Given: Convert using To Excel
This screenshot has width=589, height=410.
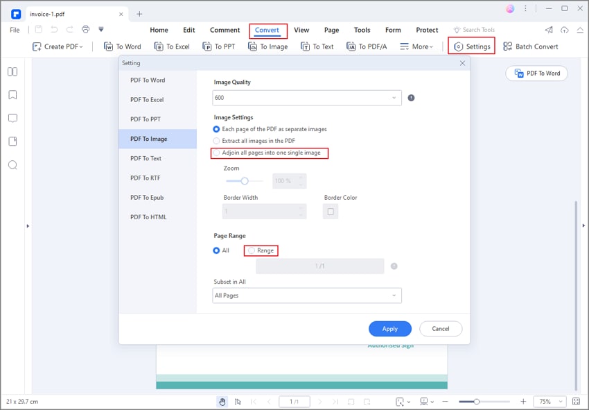Looking at the screenshot, I should point(172,46).
